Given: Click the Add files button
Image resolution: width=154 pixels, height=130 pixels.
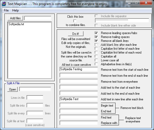Looking at the screenshot, I should tap(15, 18).
